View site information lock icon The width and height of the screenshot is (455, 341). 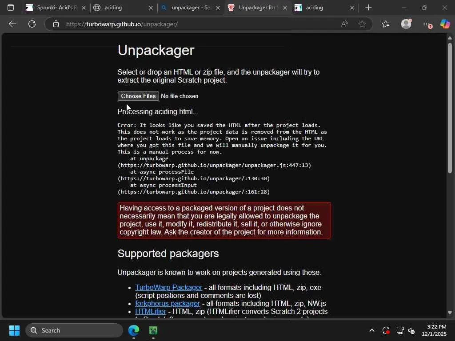56,24
